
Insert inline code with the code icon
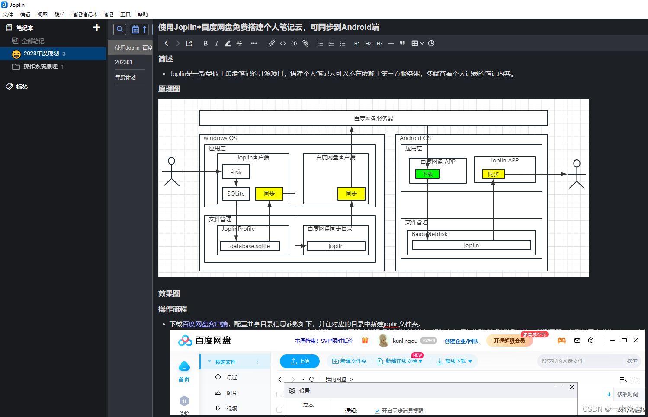(282, 43)
